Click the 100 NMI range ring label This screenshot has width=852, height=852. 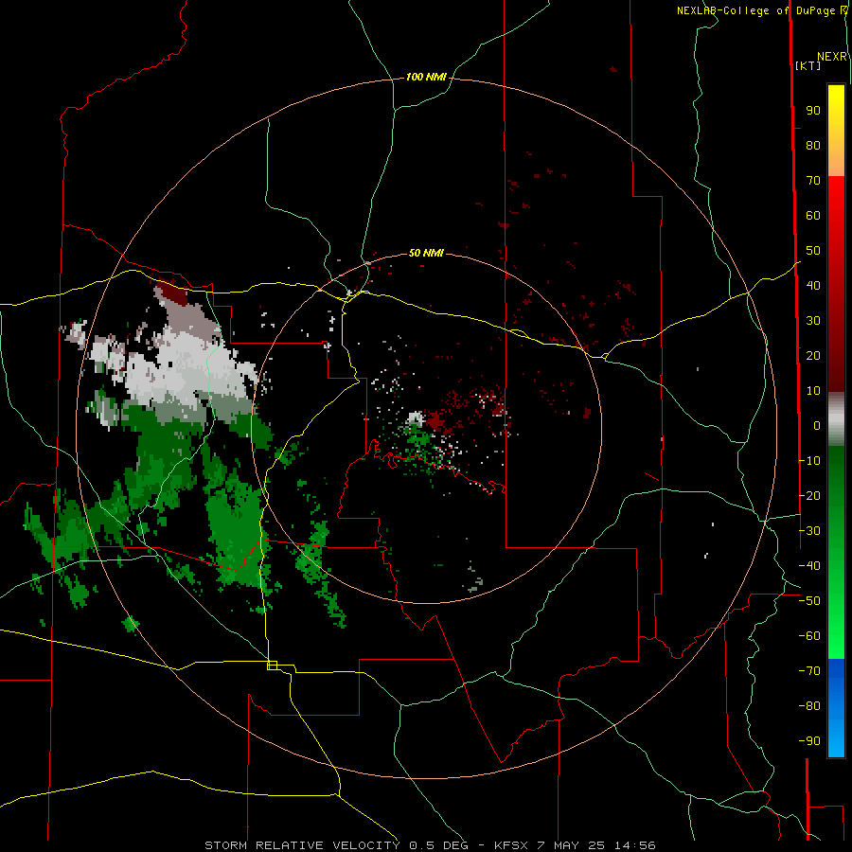426,78
